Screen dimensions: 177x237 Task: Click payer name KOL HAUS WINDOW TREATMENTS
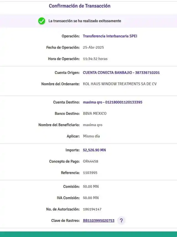(x=120, y=84)
